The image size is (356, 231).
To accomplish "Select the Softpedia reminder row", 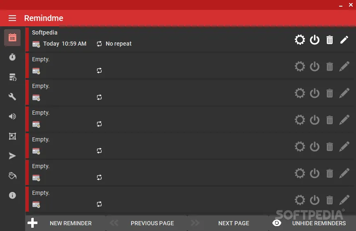I will coord(185,39).
